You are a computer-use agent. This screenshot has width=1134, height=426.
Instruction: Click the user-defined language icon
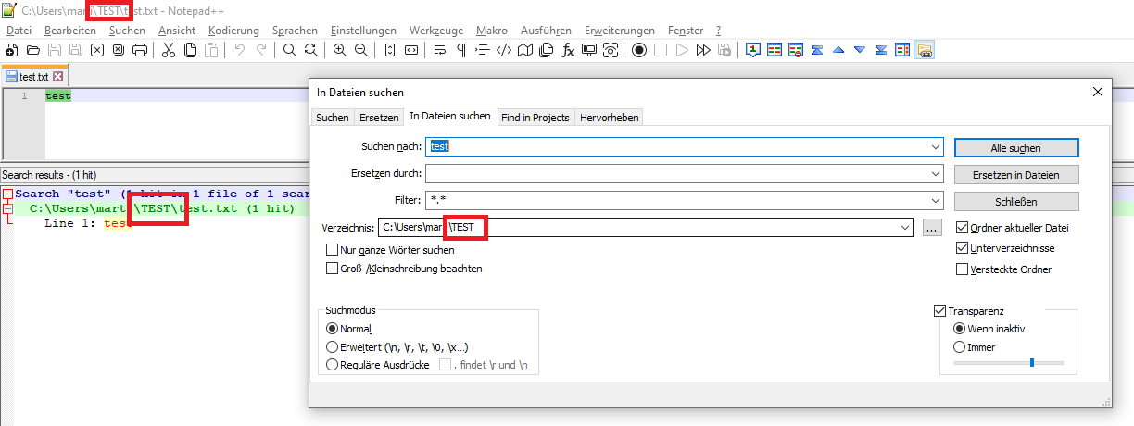click(504, 50)
